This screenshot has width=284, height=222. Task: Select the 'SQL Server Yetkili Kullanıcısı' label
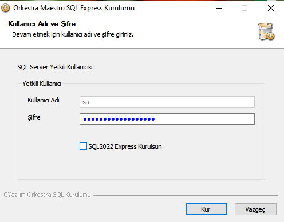coord(55,67)
